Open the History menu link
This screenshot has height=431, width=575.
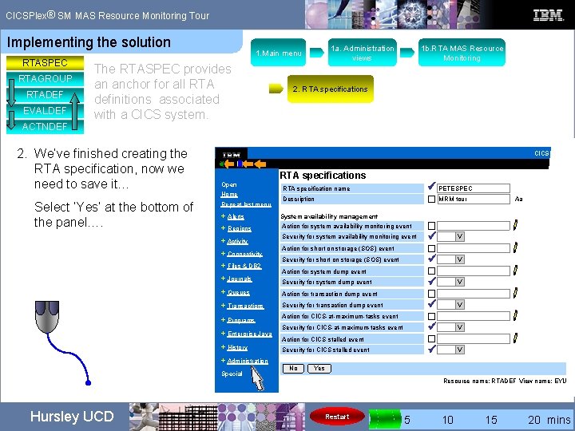[x=237, y=347]
